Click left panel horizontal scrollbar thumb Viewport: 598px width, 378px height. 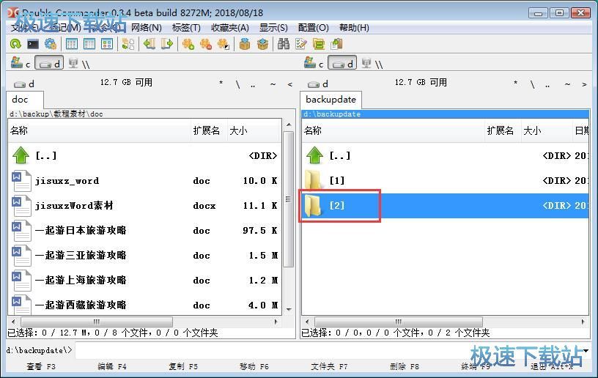point(95,322)
